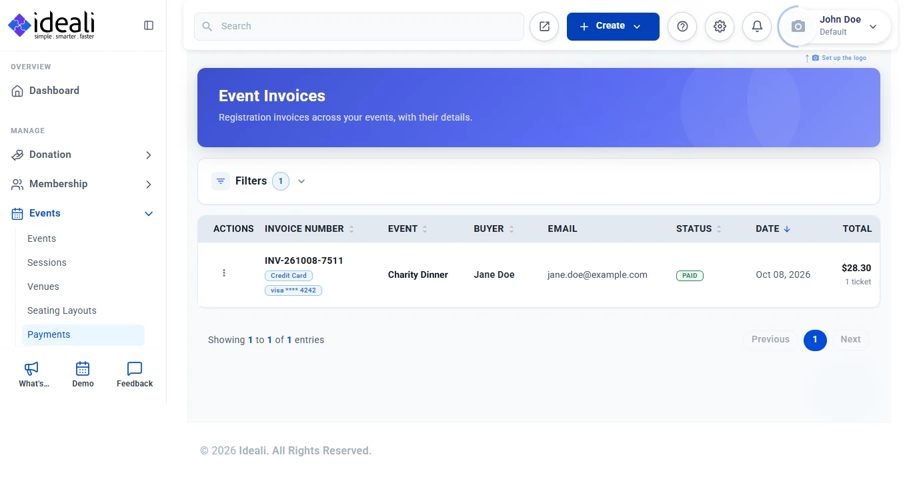Click the total $28.30
Screen dimensions: 911x479
(x=856, y=268)
